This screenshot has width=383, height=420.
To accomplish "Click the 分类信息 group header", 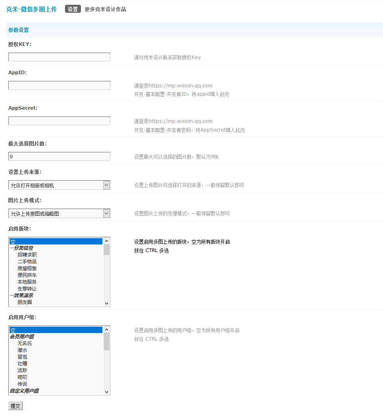I will (x=22, y=248).
